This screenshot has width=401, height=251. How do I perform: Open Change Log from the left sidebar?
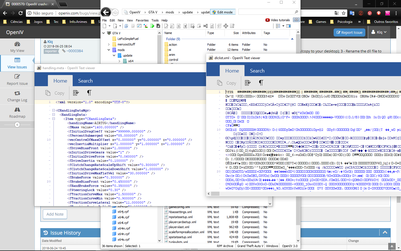click(x=17, y=96)
